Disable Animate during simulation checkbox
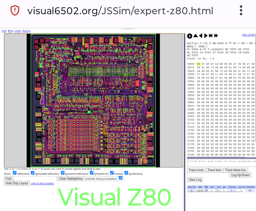The image size is (256, 211). 121,178
